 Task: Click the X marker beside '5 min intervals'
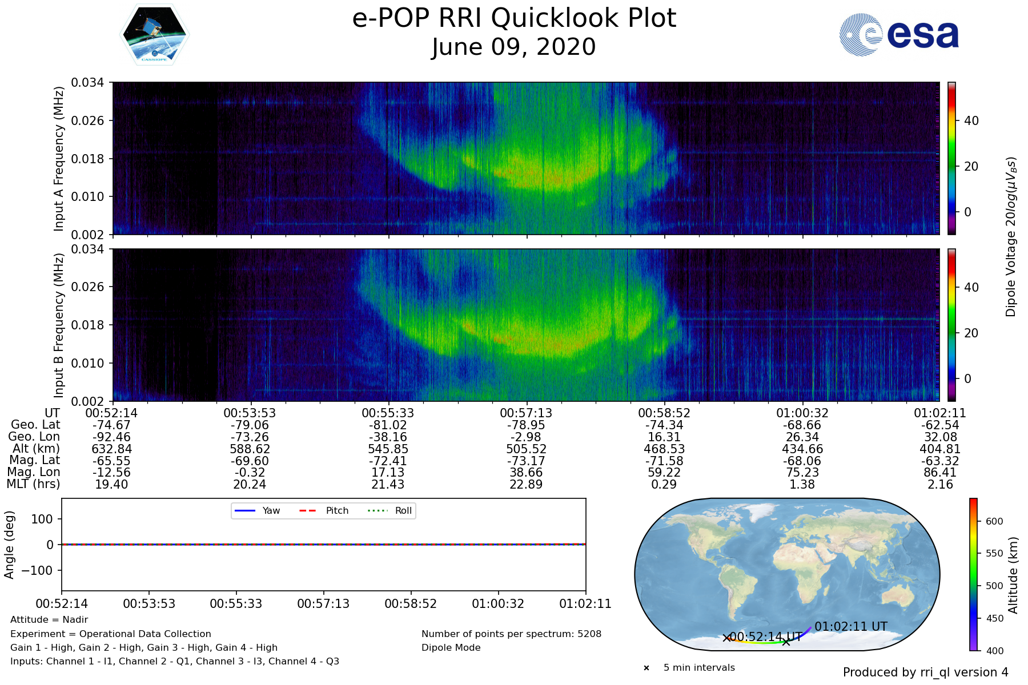pyautogui.click(x=646, y=668)
